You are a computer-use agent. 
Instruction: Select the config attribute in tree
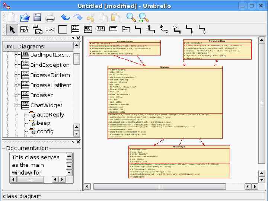(x=45, y=131)
